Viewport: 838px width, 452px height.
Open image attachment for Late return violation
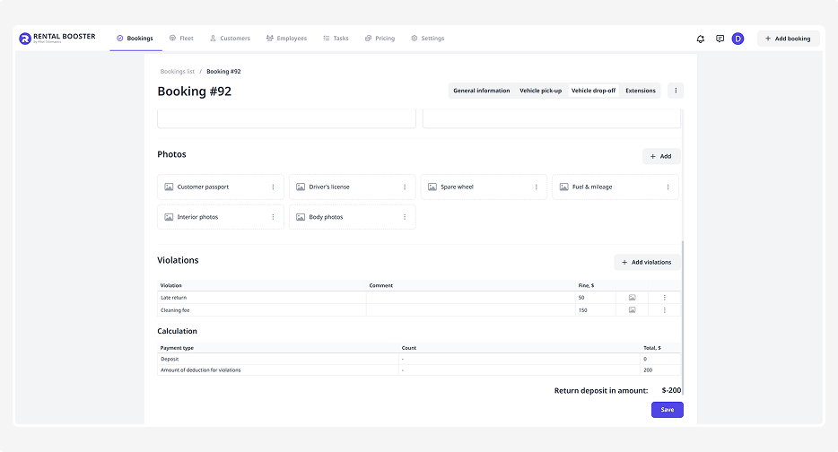click(632, 297)
